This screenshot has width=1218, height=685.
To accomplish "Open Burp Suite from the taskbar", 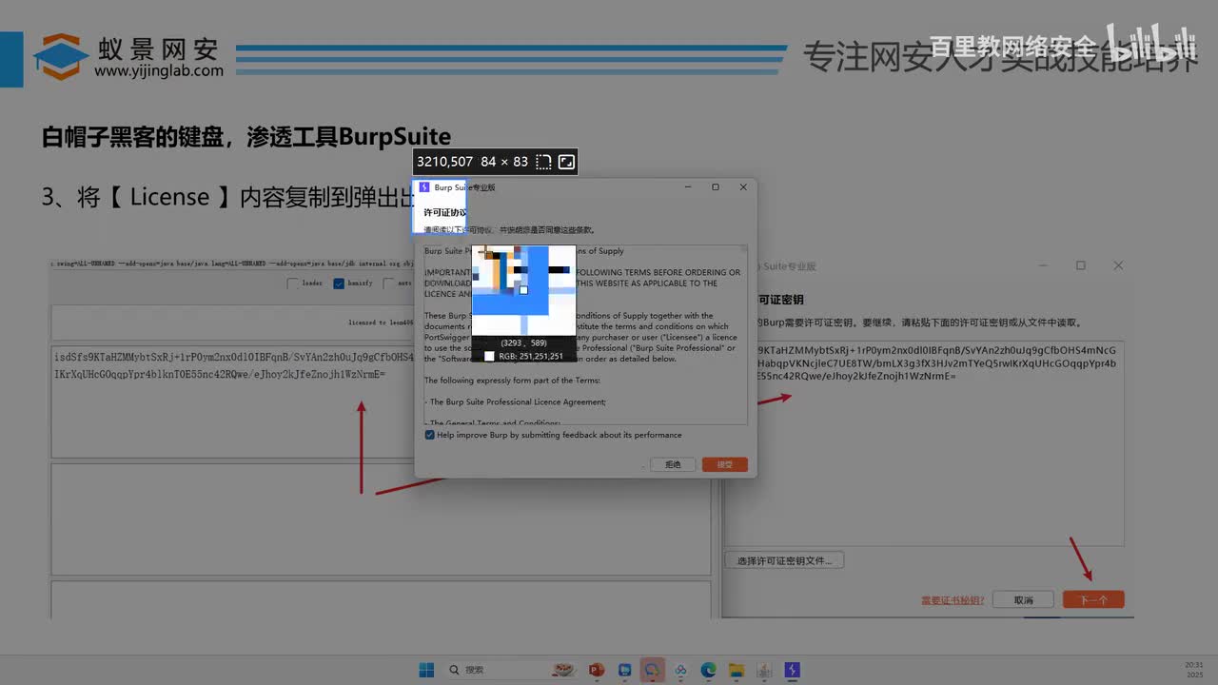I will pyautogui.click(x=792, y=670).
